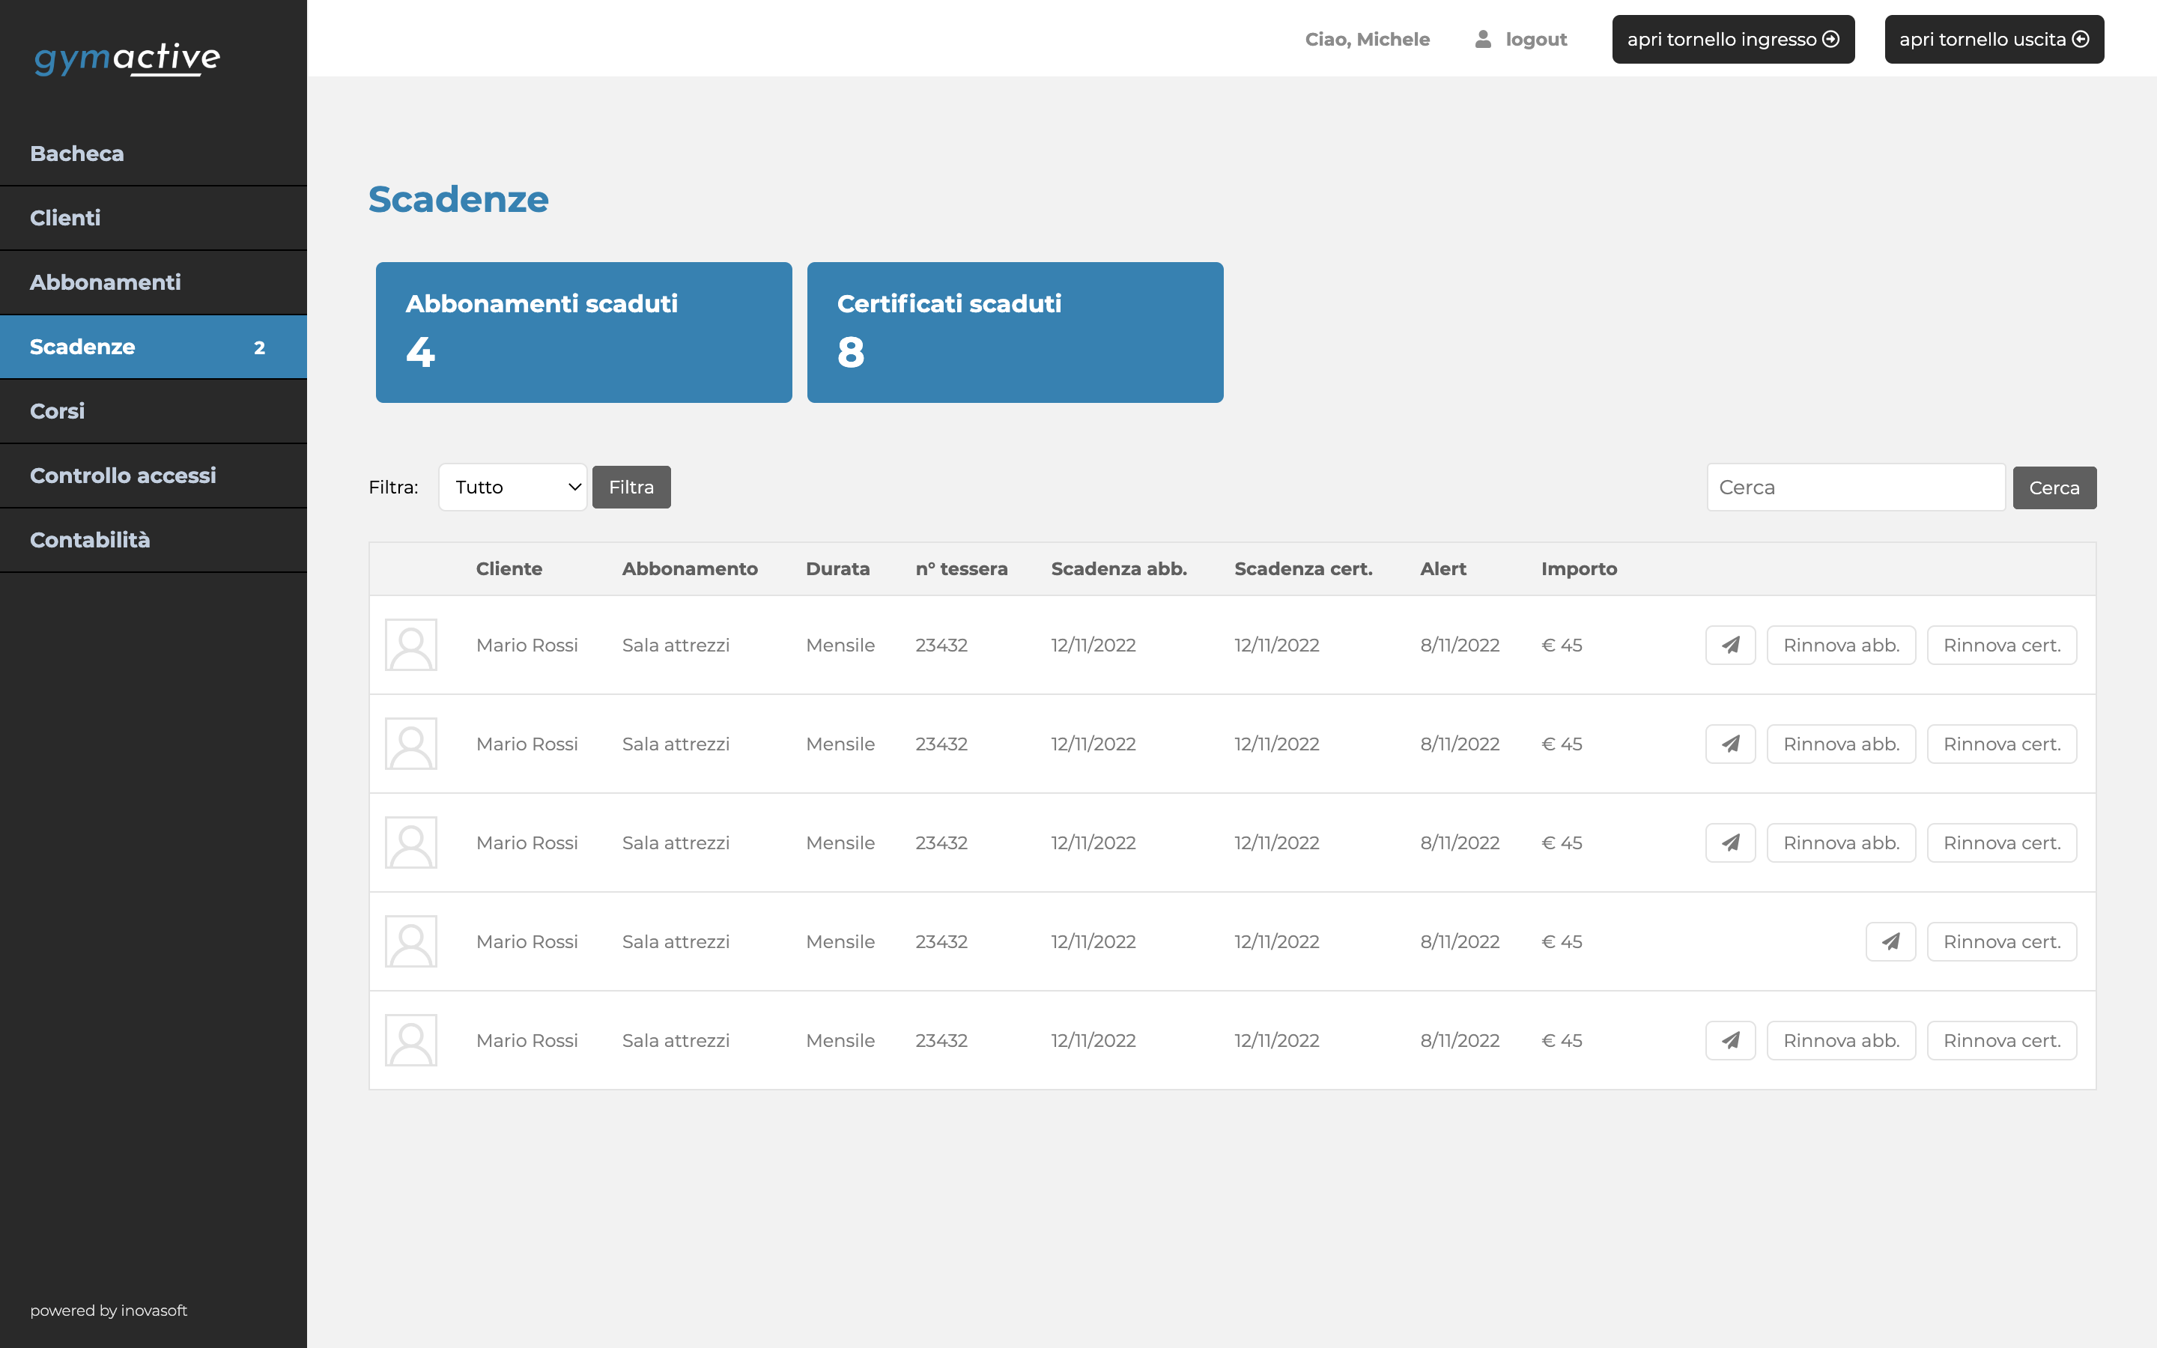Open the Clienti section
2157x1348 pixels.
pyautogui.click(x=154, y=219)
